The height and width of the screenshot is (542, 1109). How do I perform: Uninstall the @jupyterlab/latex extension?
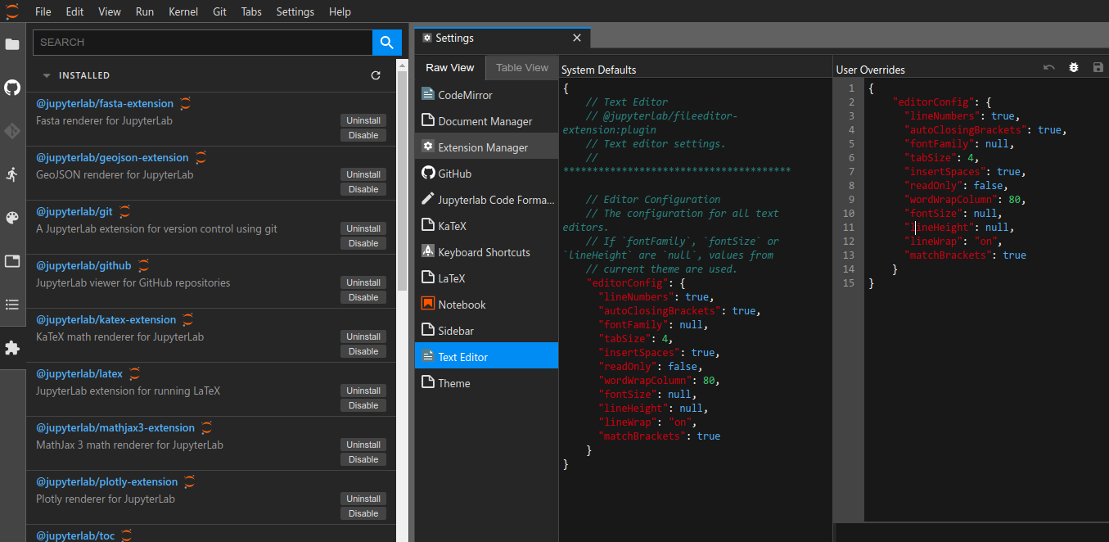363,391
